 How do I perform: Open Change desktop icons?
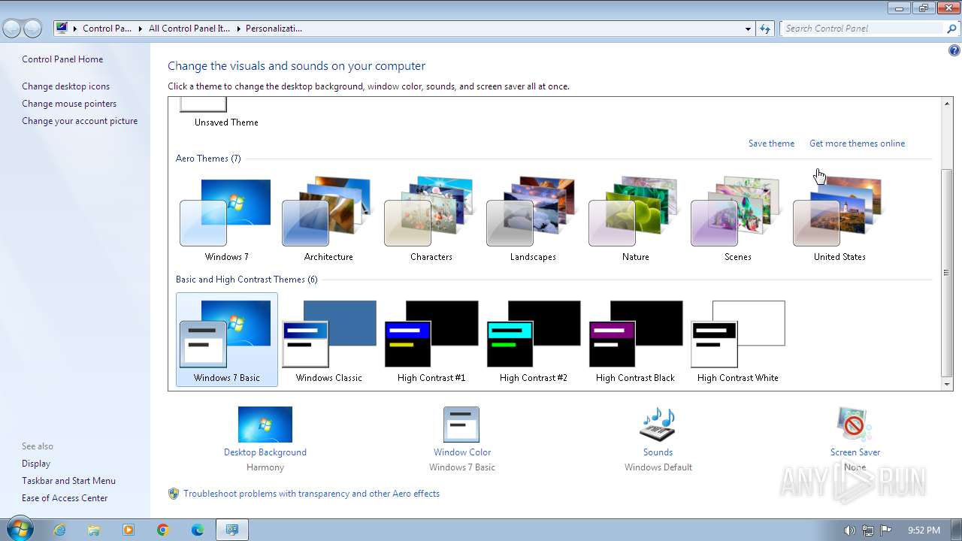[x=65, y=86]
